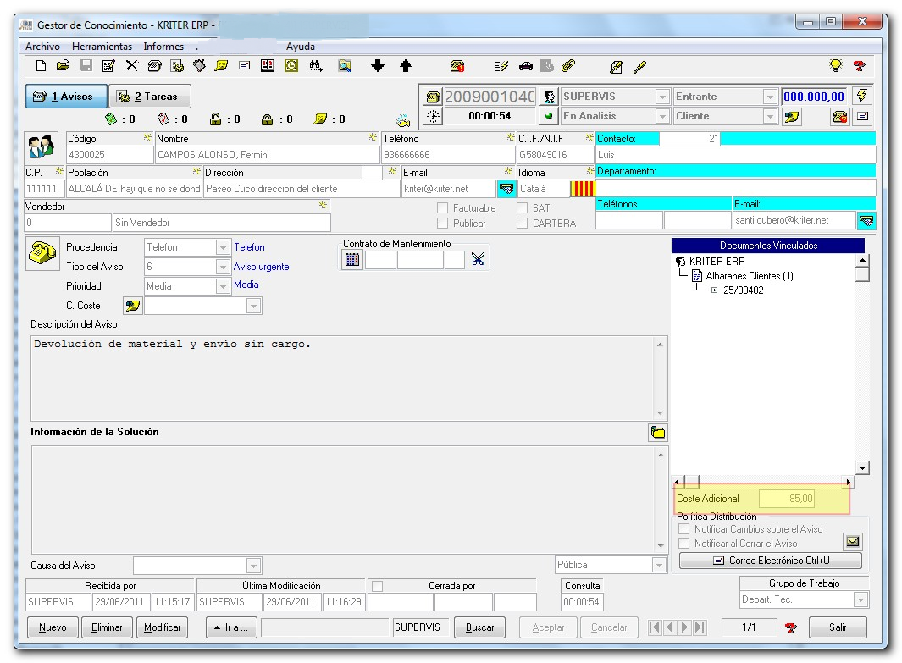Click the Salir button
The height and width of the screenshot is (663, 902).
(x=838, y=627)
